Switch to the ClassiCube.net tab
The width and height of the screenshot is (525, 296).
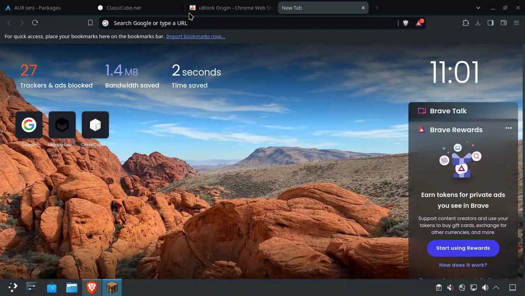click(138, 8)
